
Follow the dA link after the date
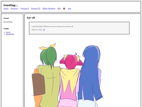click(44, 30)
